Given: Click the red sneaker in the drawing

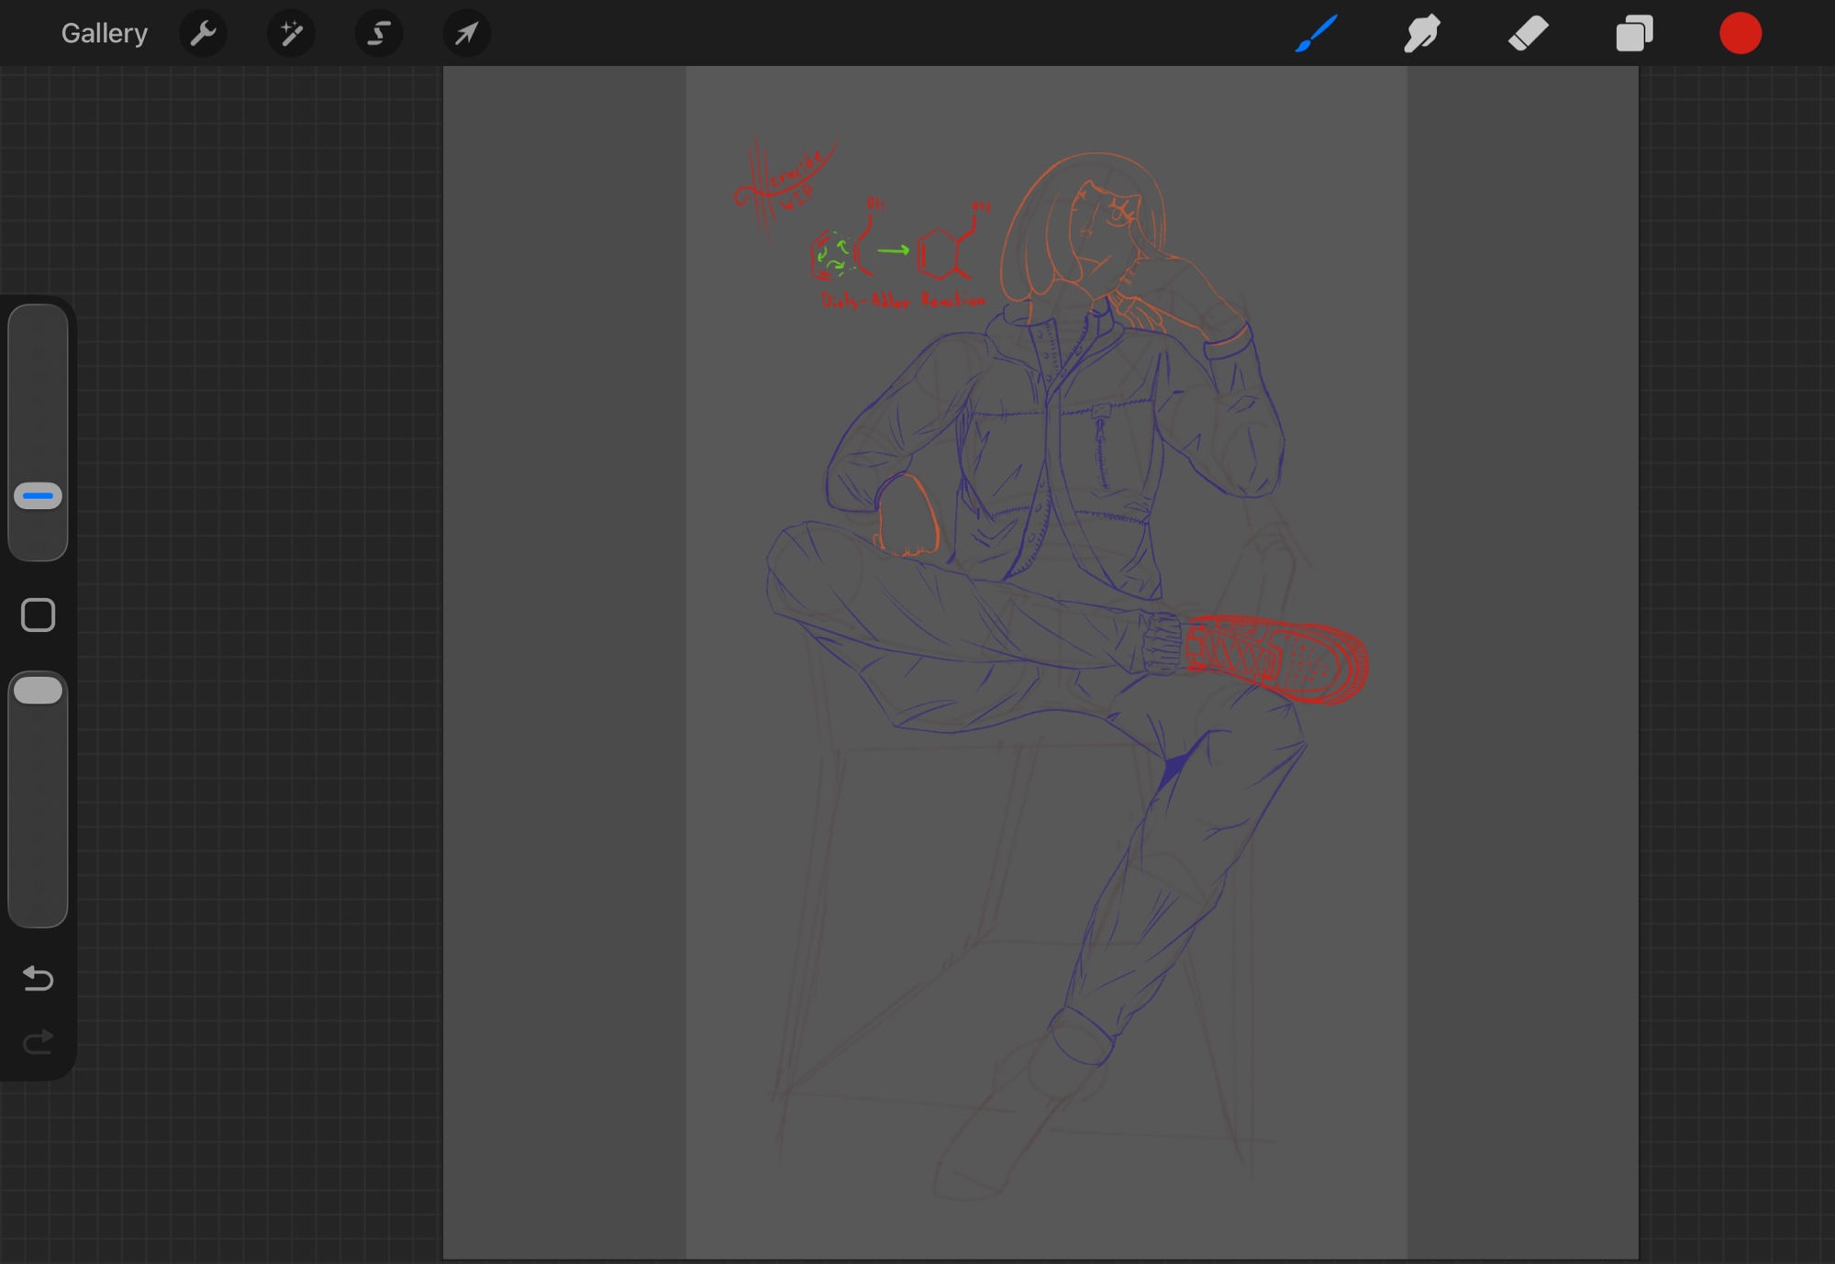Looking at the screenshot, I should pyautogui.click(x=1278, y=657).
